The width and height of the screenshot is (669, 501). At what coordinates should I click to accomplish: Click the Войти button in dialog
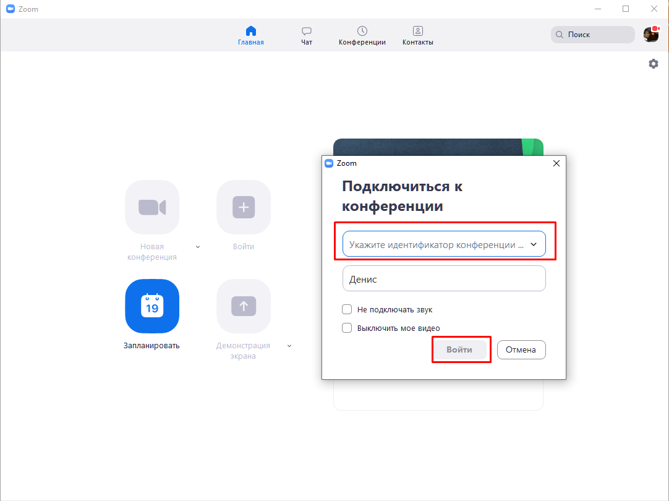[x=459, y=349]
